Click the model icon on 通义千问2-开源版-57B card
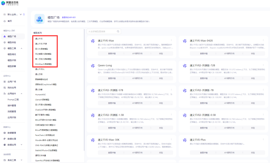This screenshot has height=163, width=270. point(93,90)
